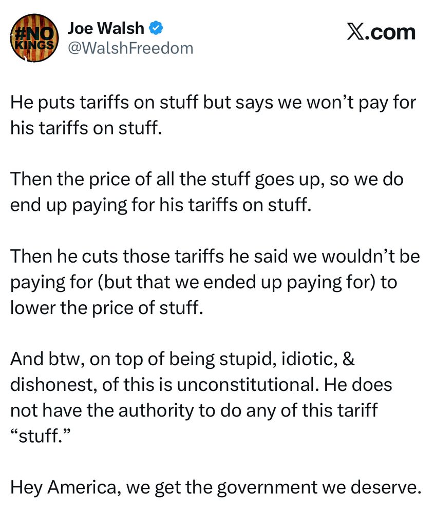
Task: Open Joe Walsh's display name link
Action: tap(106, 28)
